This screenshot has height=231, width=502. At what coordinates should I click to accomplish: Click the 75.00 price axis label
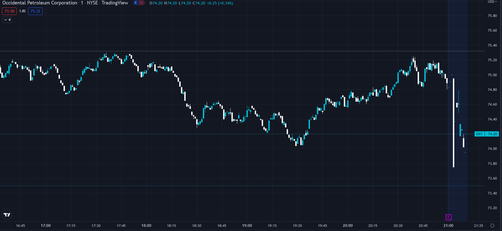pos(492,75)
